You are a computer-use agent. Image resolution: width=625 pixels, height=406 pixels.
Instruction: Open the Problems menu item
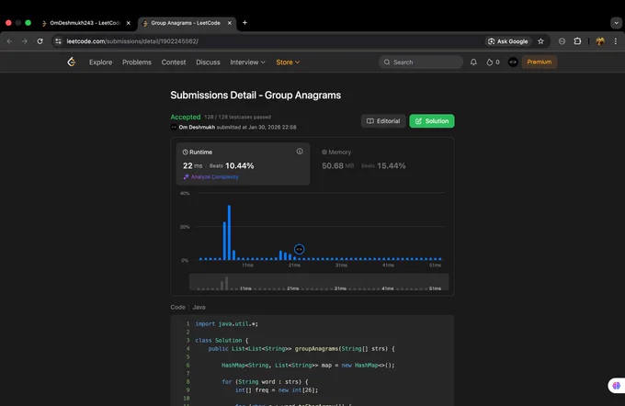(137, 62)
